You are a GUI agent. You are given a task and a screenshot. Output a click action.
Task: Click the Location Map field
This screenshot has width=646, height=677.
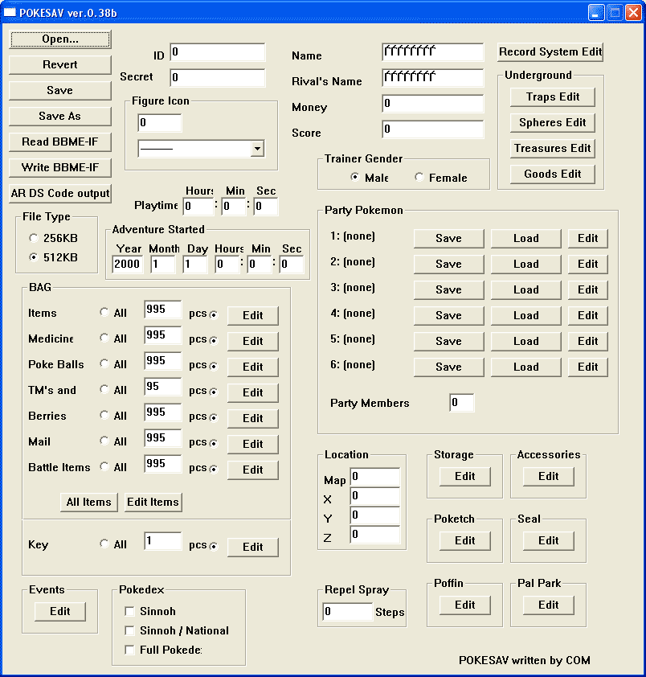click(375, 477)
